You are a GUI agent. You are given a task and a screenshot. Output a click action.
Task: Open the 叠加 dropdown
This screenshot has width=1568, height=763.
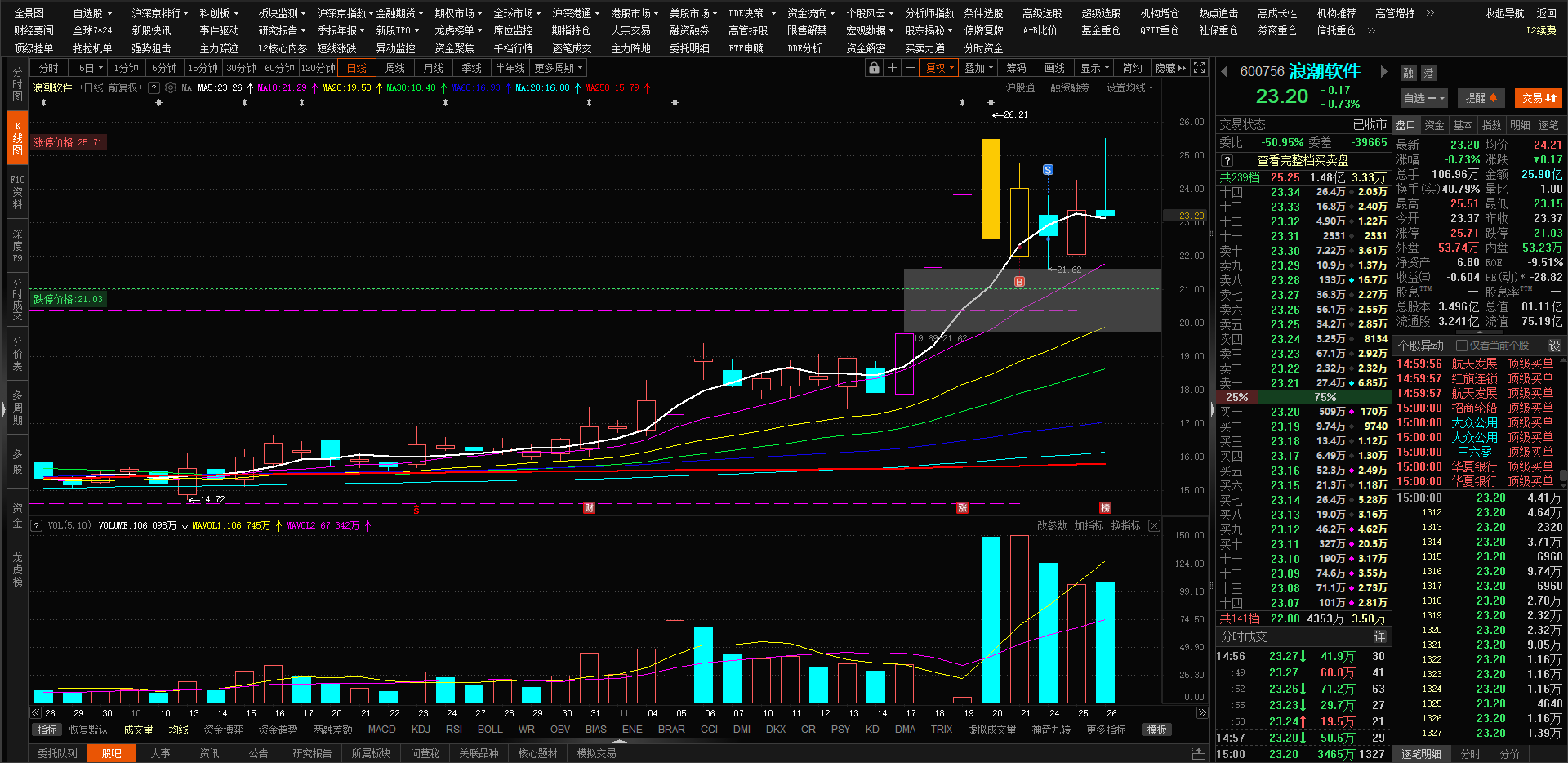click(978, 68)
